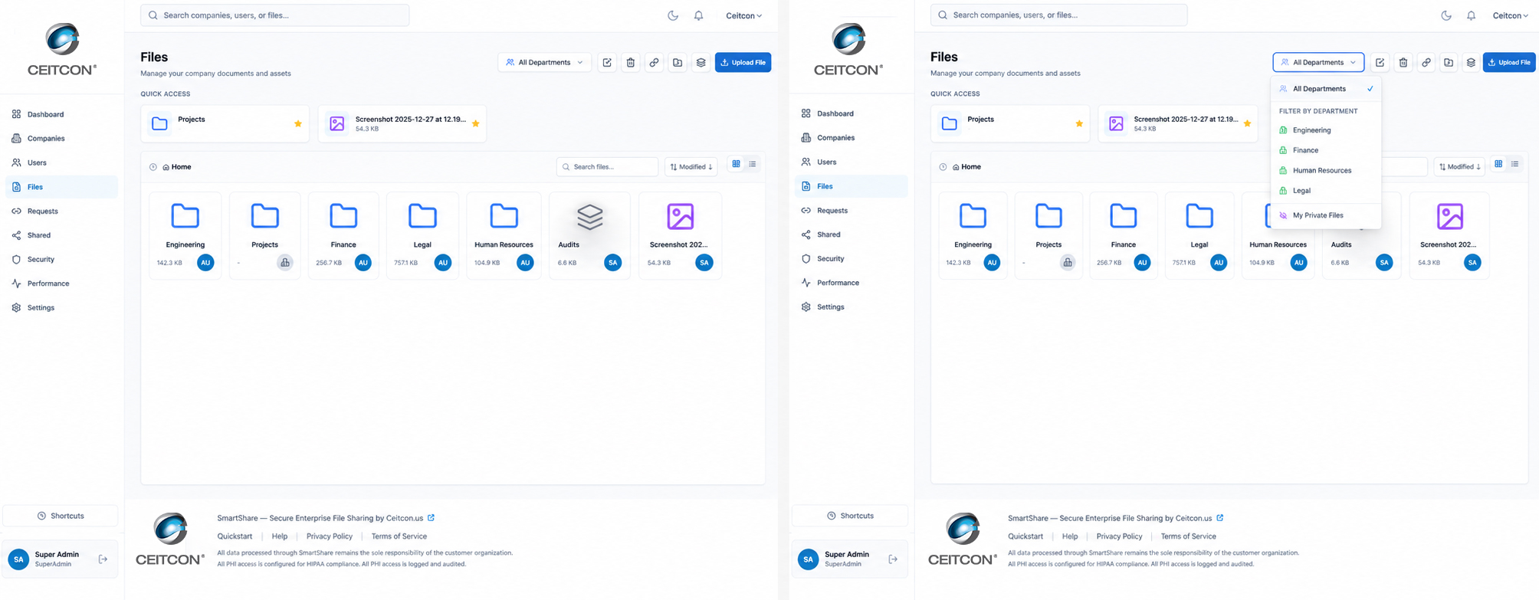Click edit pencil icon in window with open dropdown
The image size is (1539, 600).
point(1380,63)
